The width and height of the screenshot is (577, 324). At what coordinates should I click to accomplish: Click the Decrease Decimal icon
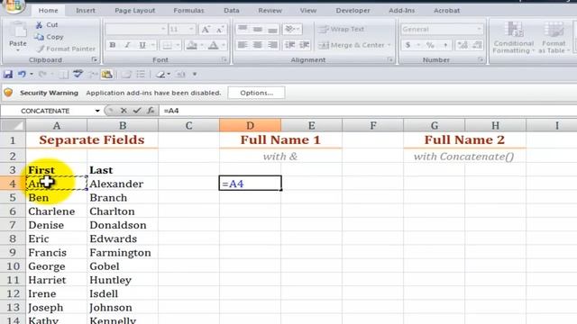477,45
